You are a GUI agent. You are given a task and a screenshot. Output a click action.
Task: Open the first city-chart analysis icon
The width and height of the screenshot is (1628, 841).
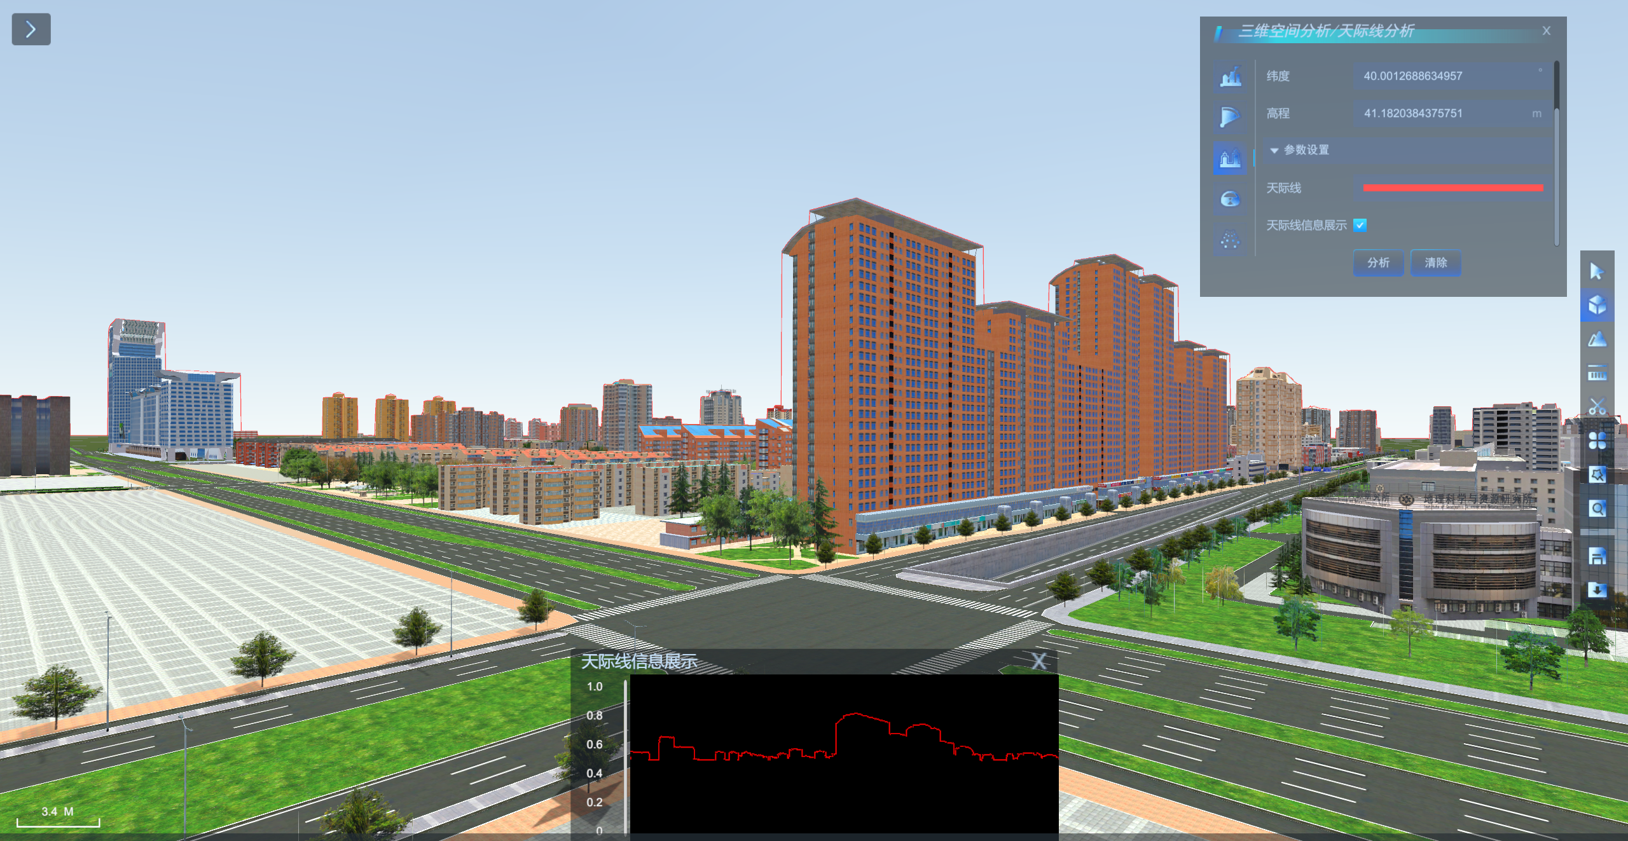(x=1231, y=77)
